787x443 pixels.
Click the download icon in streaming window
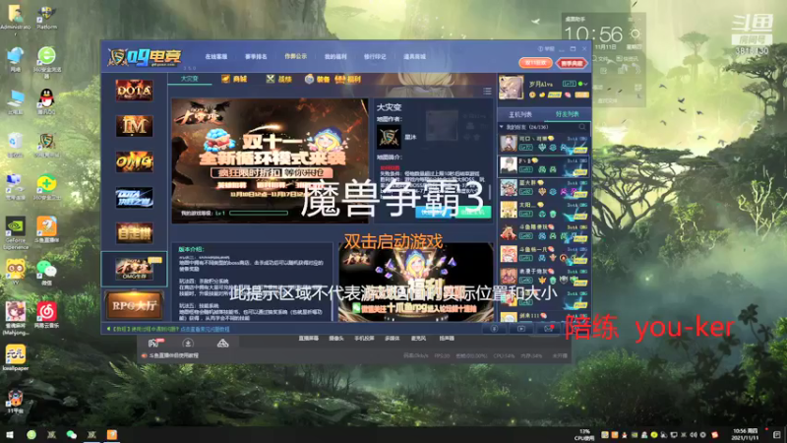tap(188, 343)
